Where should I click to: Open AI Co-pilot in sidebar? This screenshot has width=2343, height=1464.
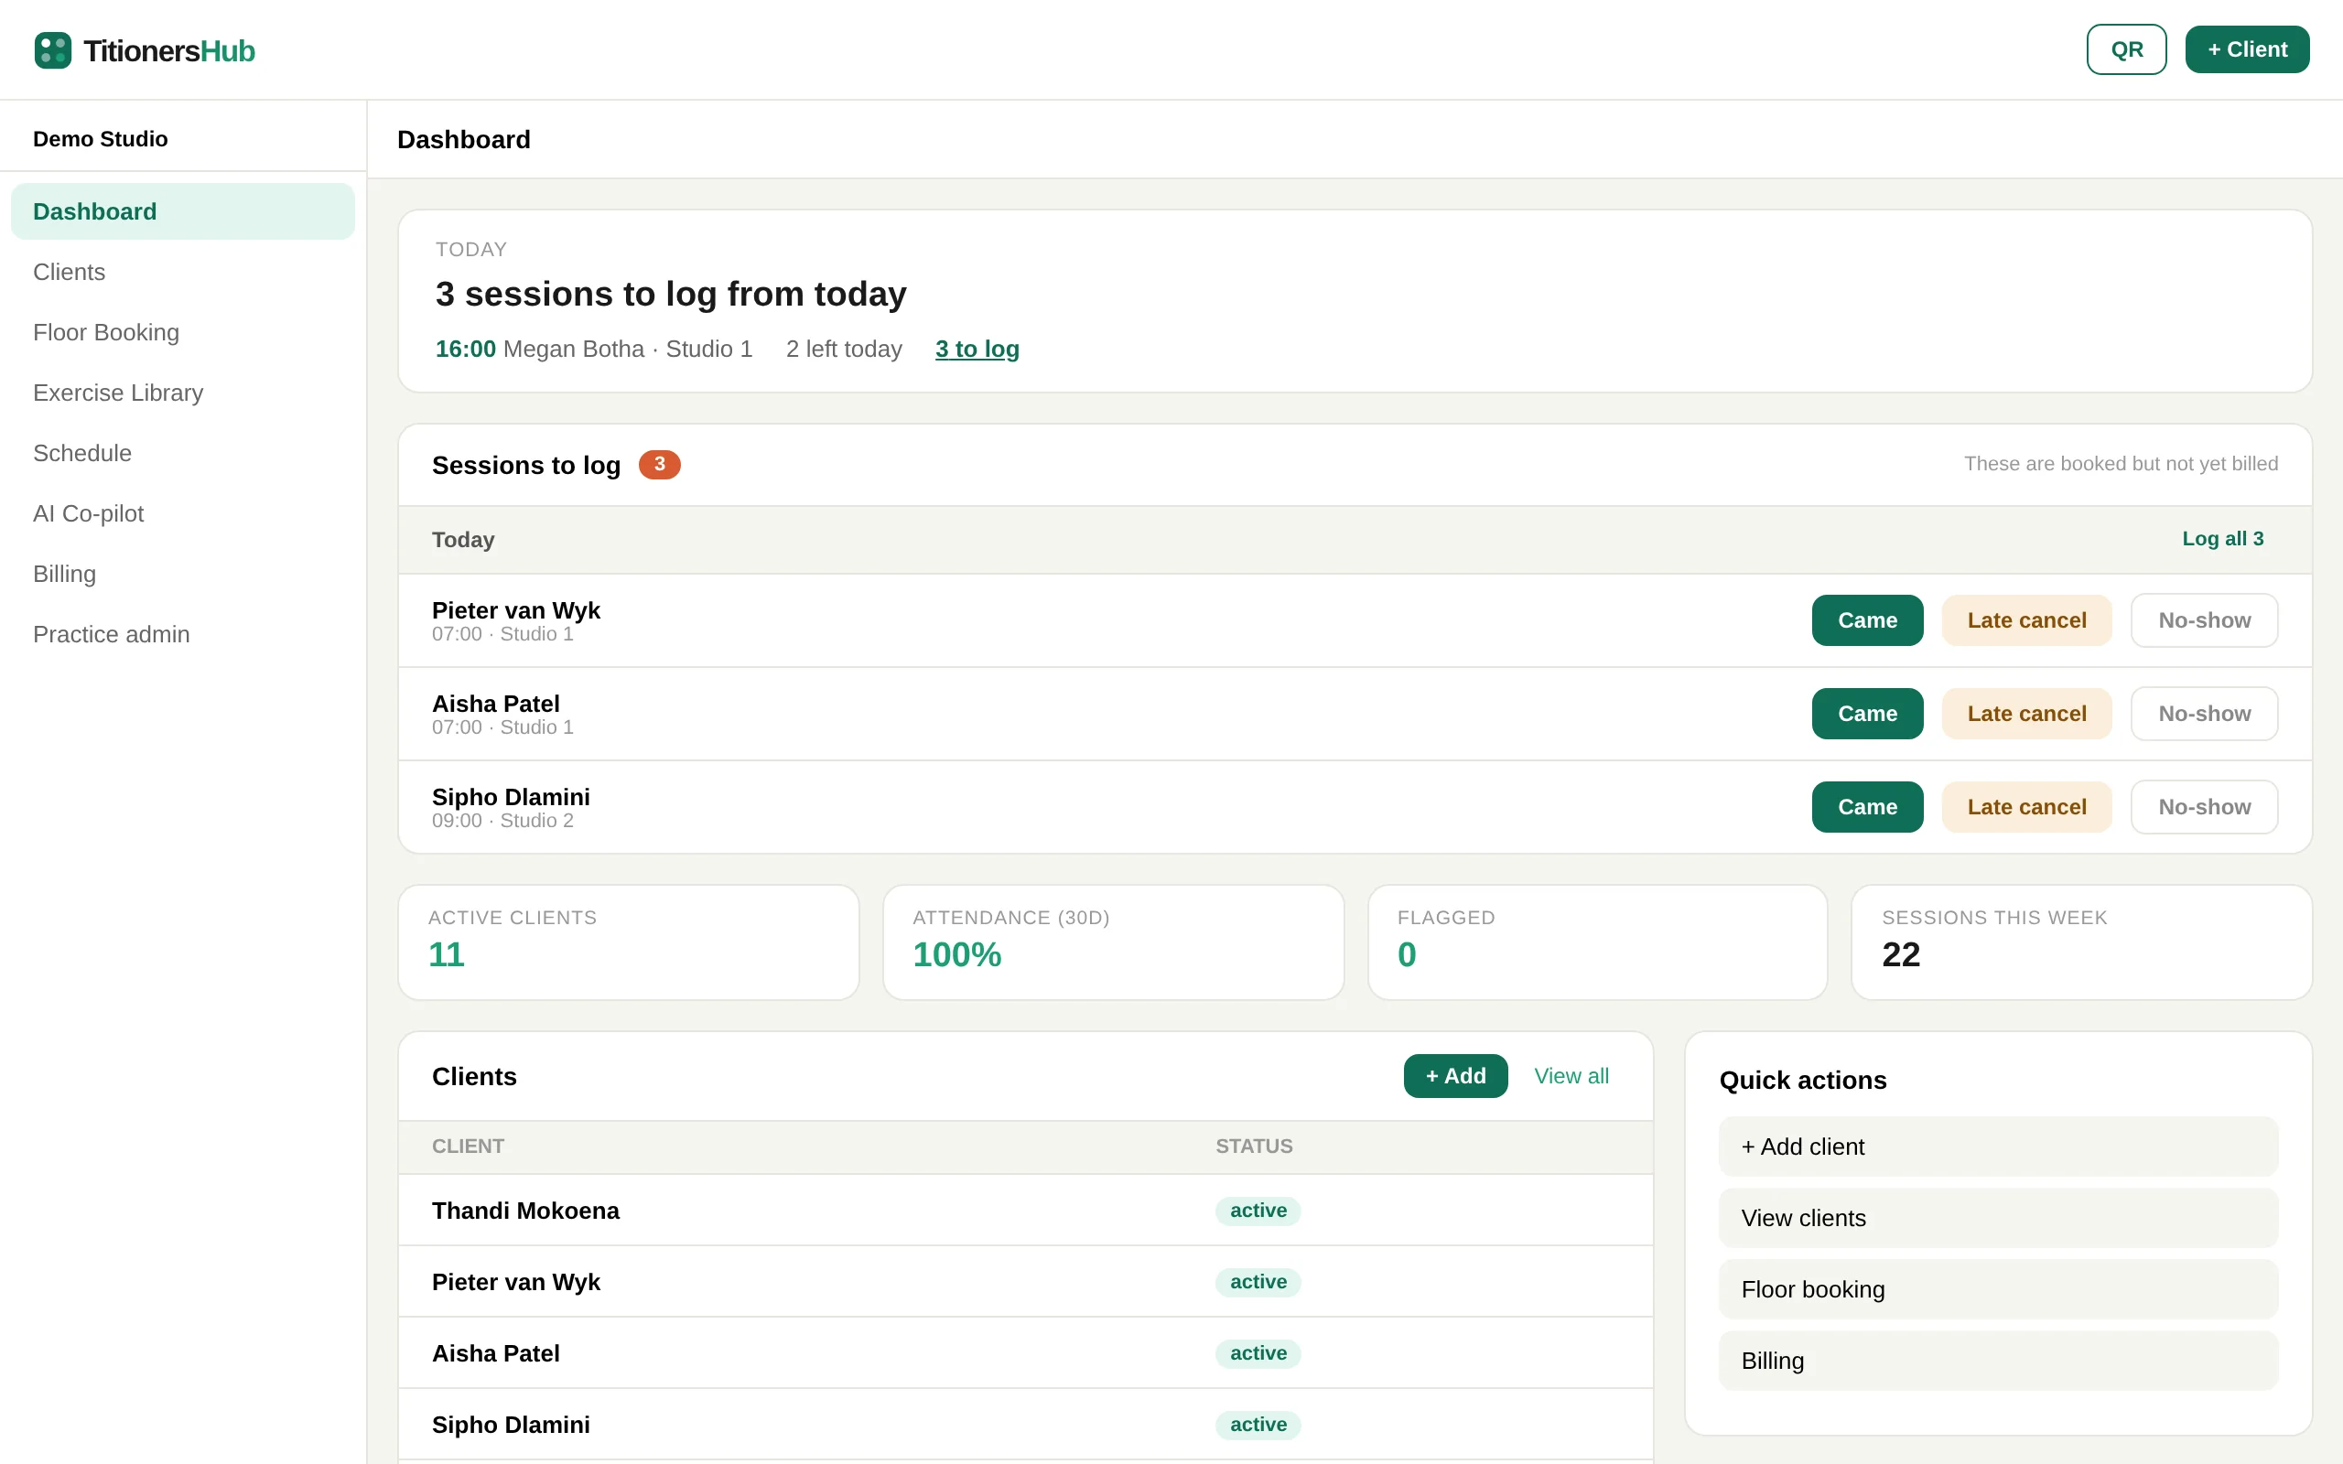pyautogui.click(x=183, y=513)
